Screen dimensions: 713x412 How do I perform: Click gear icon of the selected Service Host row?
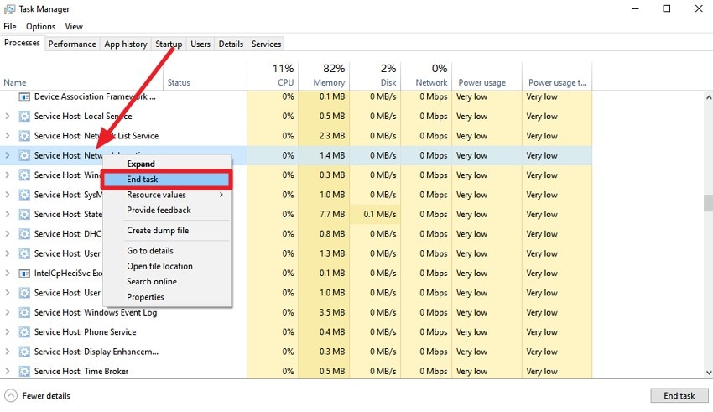[x=24, y=155]
